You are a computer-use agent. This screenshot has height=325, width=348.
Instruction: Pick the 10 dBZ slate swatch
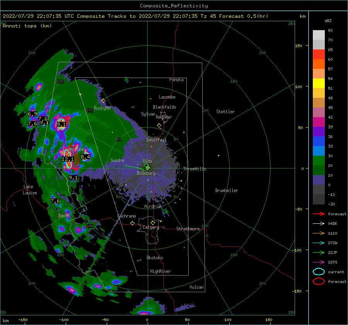pyautogui.click(x=319, y=180)
